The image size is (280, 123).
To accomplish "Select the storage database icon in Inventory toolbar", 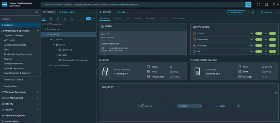I will 51,19.
